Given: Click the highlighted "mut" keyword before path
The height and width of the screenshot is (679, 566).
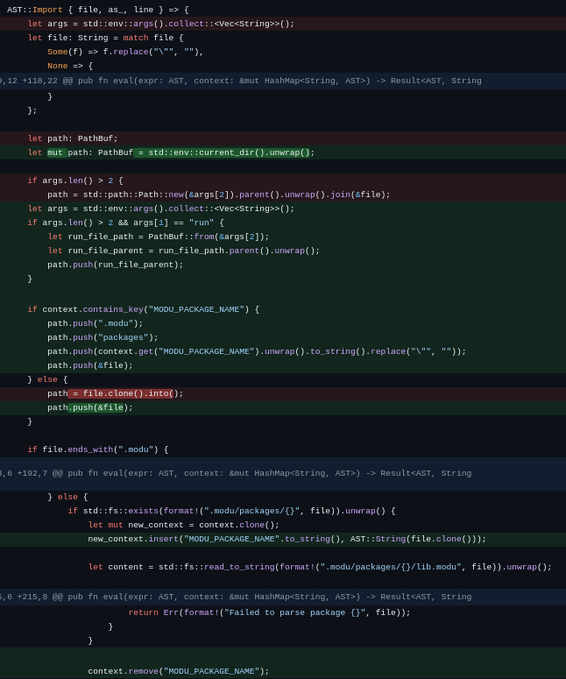Looking at the screenshot, I should click(x=56, y=152).
